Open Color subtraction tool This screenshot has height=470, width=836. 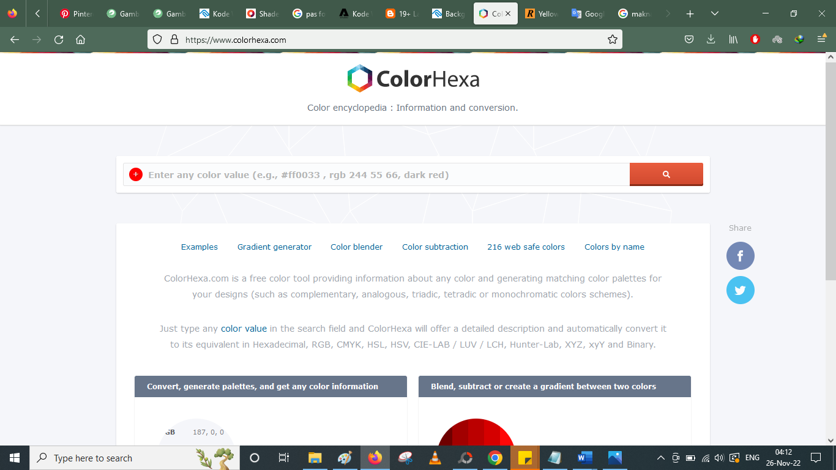pos(435,247)
